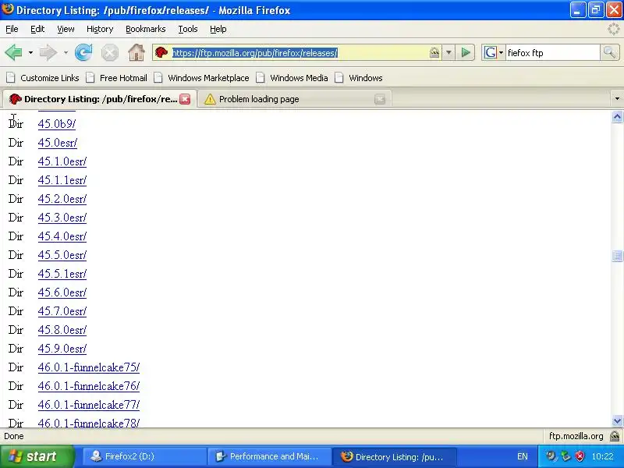The height and width of the screenshot is (468, 624).
Task: Click the greyed Stop loading icon
Action: [109, 52]
